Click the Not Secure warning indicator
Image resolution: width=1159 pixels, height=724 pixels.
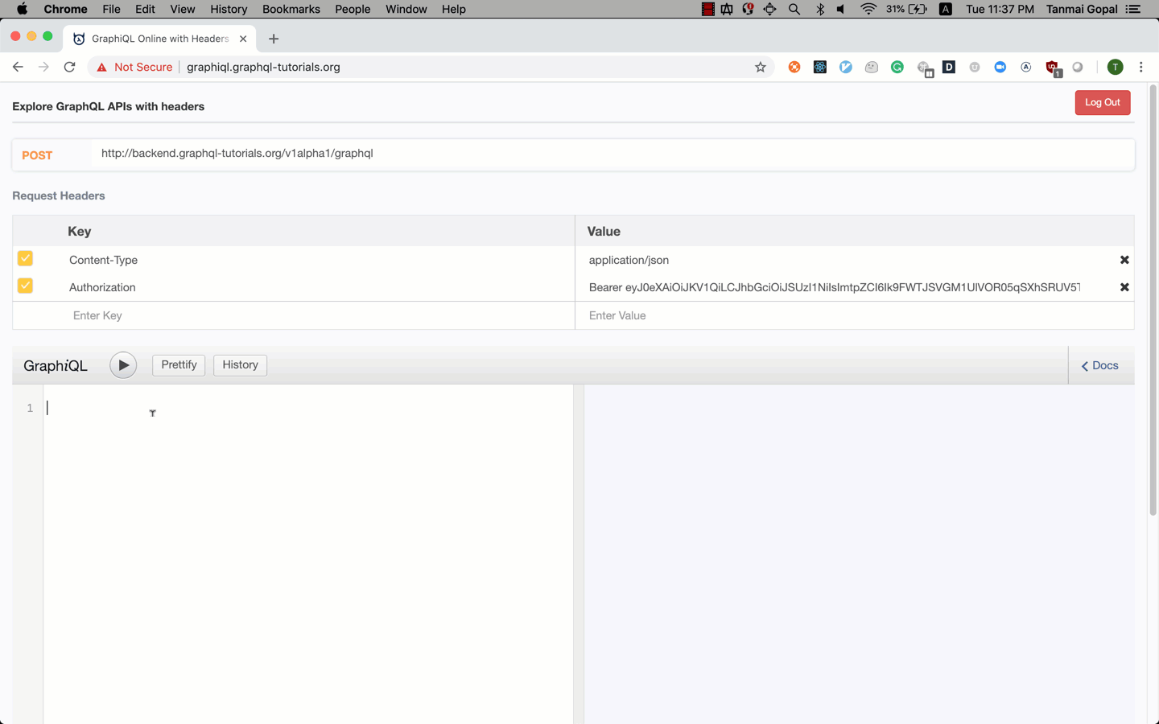tap(134, 67)
